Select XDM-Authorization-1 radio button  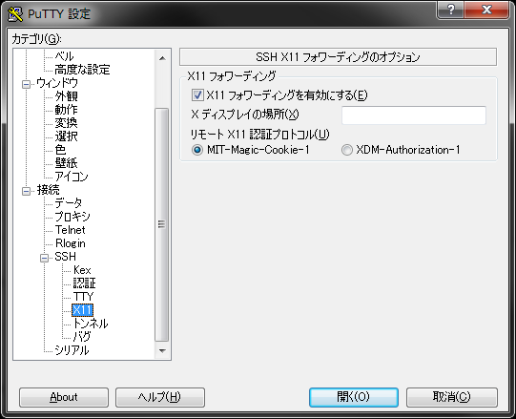pyautogui.click(x=347, y=150)
